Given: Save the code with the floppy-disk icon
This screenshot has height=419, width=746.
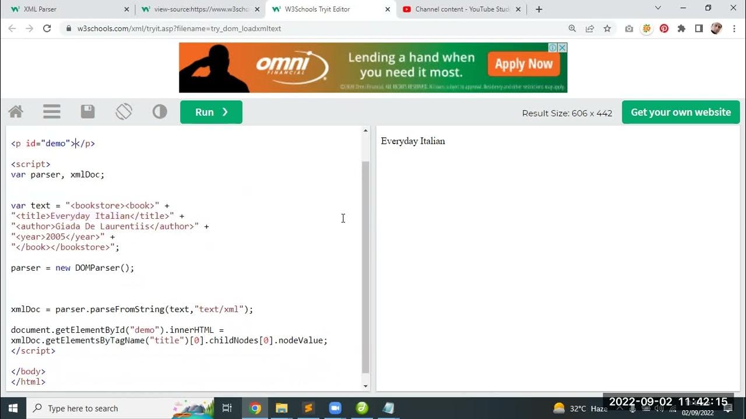Looking at the screenshot, I should coord(88,112).
